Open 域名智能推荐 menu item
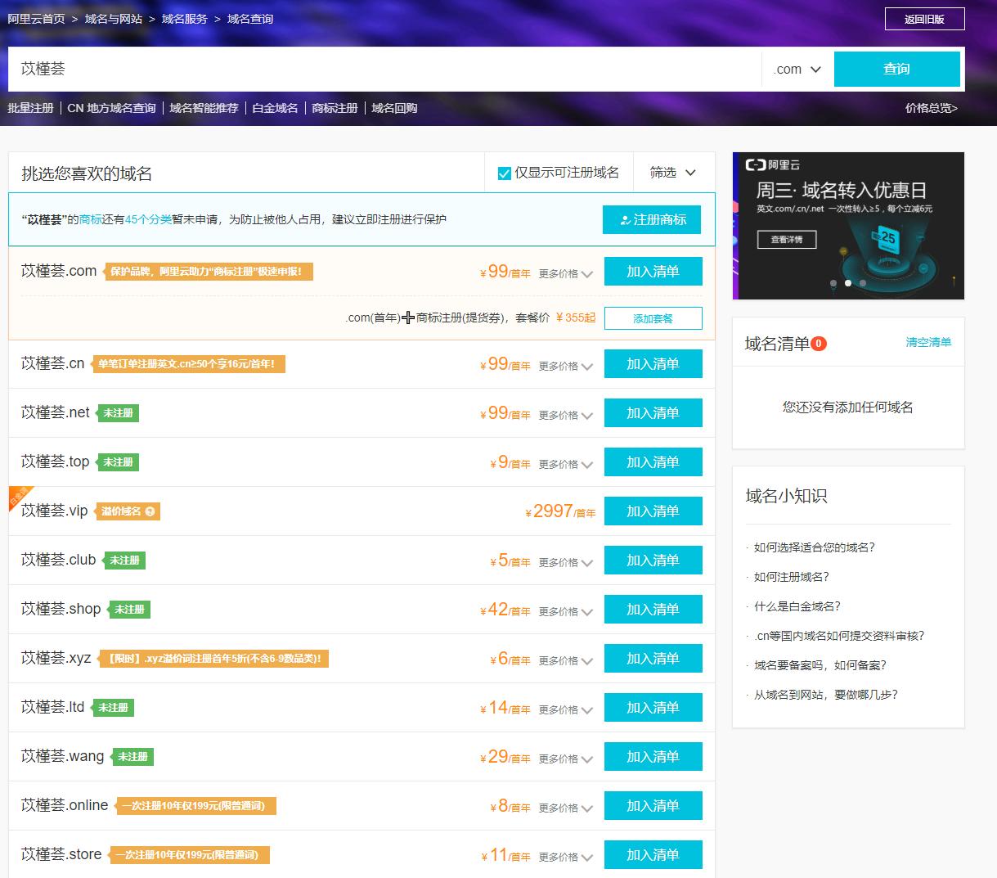 (204, 108)
